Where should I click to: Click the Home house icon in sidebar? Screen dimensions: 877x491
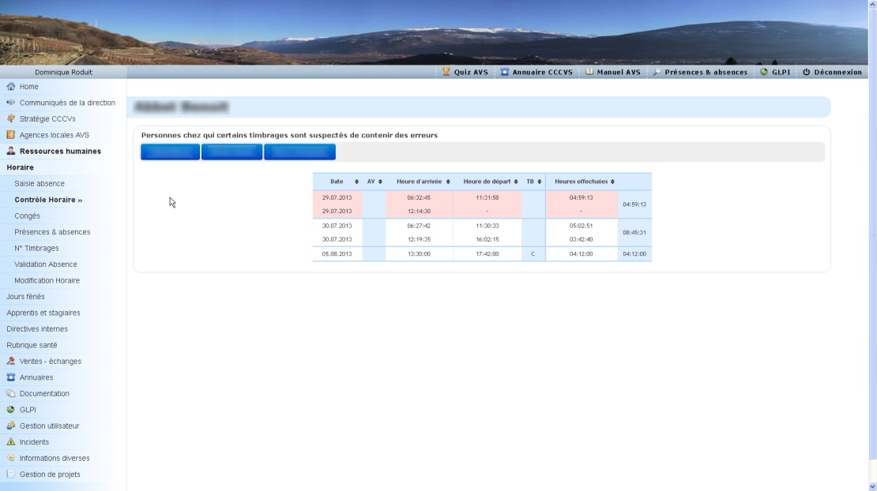tap(10, 87)
